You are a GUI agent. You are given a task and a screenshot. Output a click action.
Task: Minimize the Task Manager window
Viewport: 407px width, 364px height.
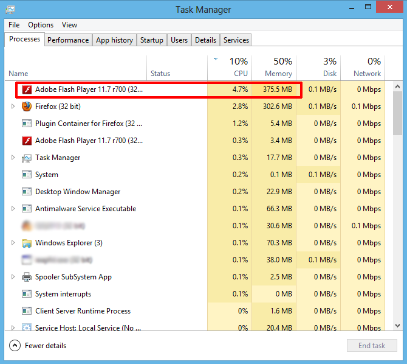point(352,7)
